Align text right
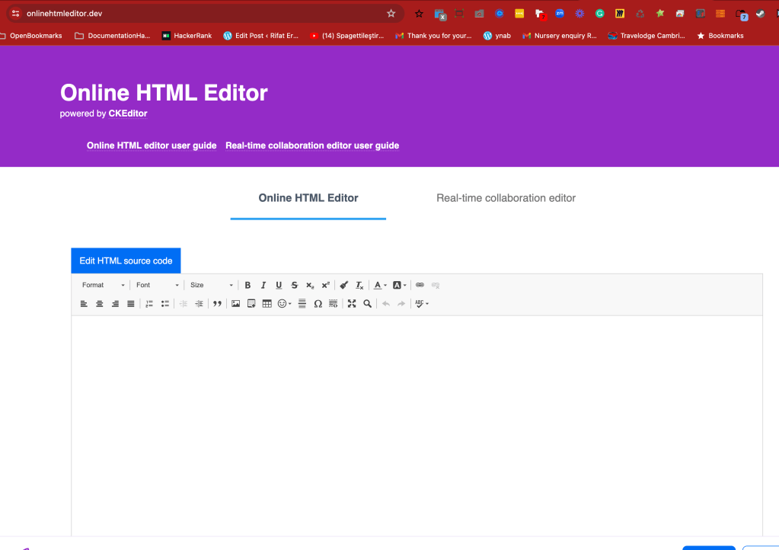The height and width of the screenshot is (550, 779). tap(115, 304)
